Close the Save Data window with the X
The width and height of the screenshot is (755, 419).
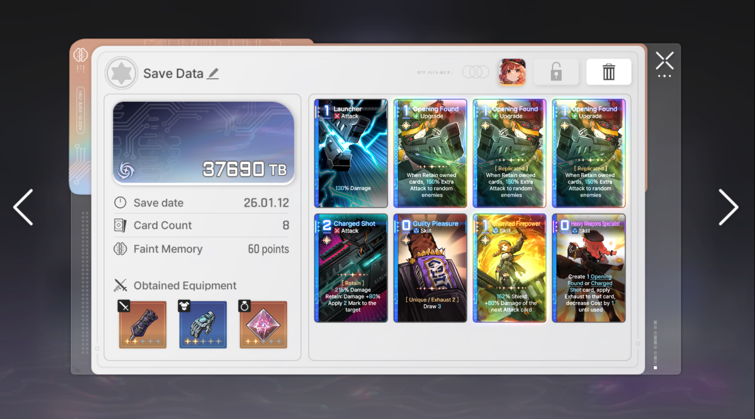click(x=665, y=60)
